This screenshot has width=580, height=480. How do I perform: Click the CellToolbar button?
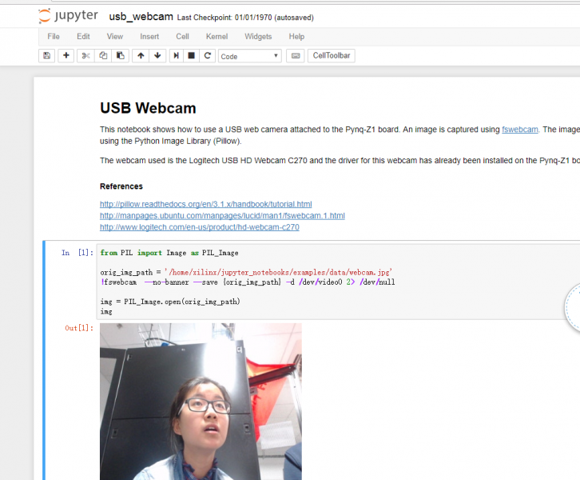[x=332, y=55]
